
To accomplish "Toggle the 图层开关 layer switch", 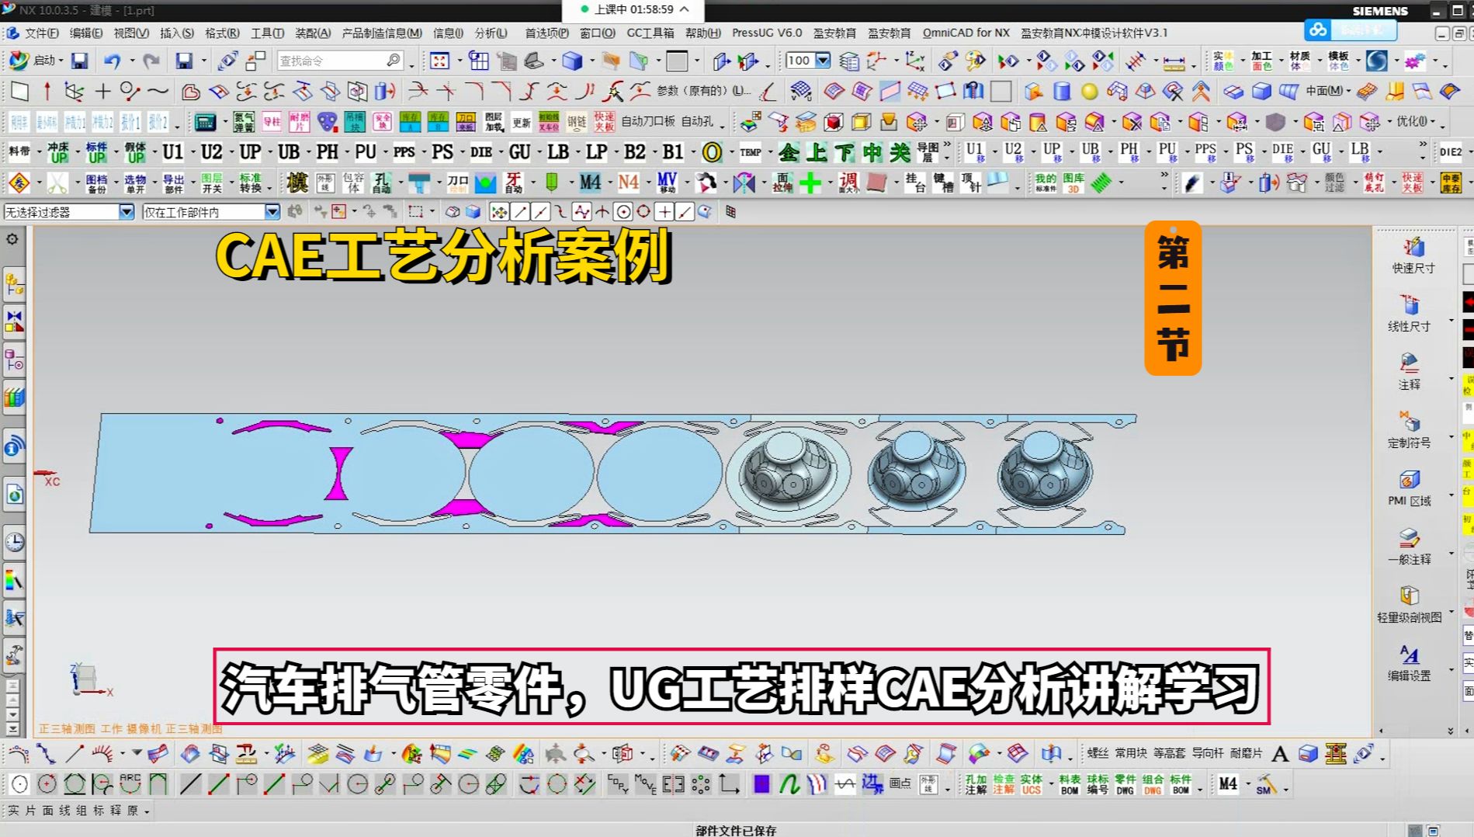I will tap(212, 183).
